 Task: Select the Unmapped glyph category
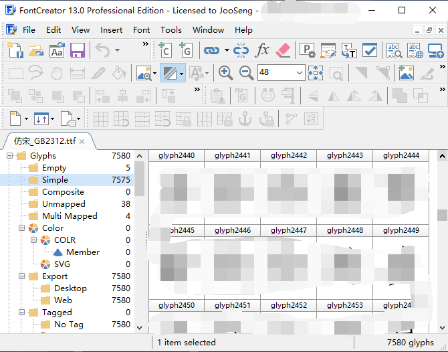pyautogui.click(x=64, y=204)
